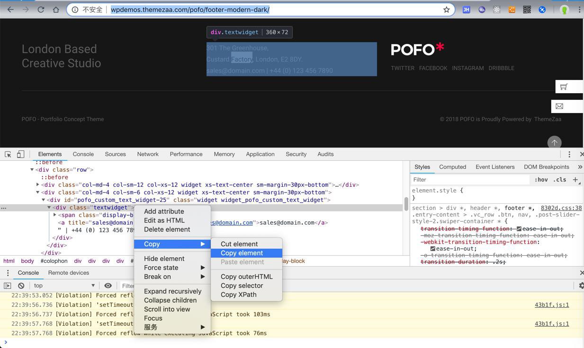This screenshot has width=584, height=348.
Task: Collapse the textwidget div node
Action: [x=49, y=208]
